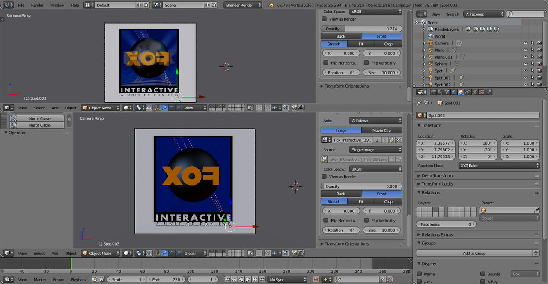Select rotate manipulator in lower viewport header
This screenshot has width=548, height=284.
tap(171, 253)
